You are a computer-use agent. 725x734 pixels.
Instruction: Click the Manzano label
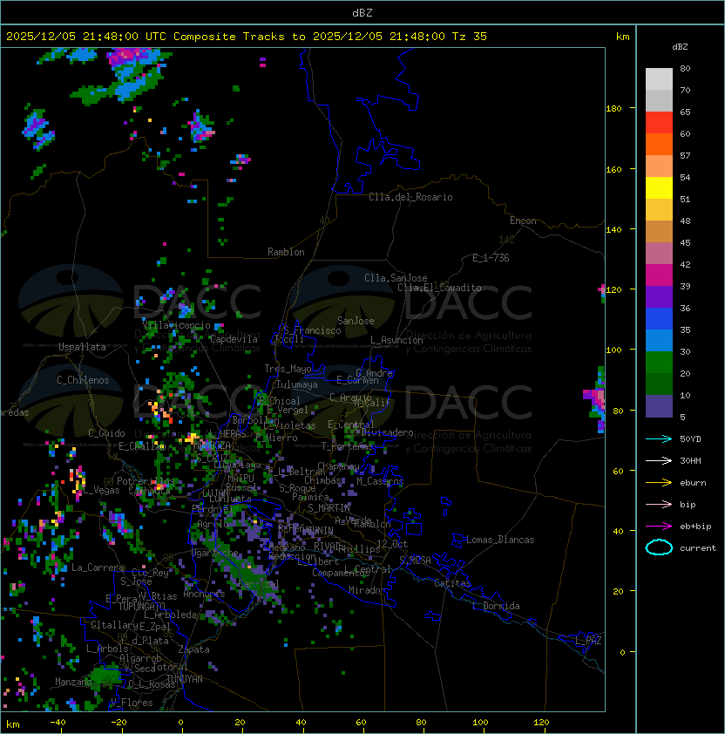[73, 682]
